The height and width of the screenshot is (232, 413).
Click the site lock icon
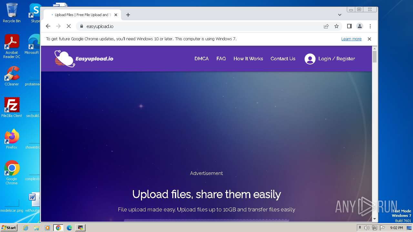coord(81,26)
